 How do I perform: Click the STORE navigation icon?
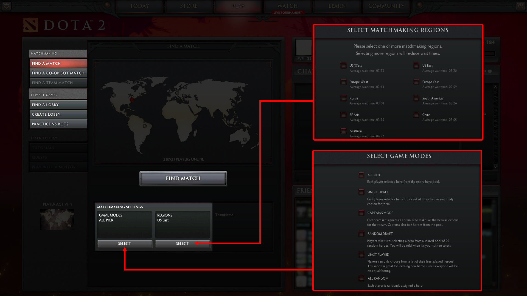click(189, 6)
